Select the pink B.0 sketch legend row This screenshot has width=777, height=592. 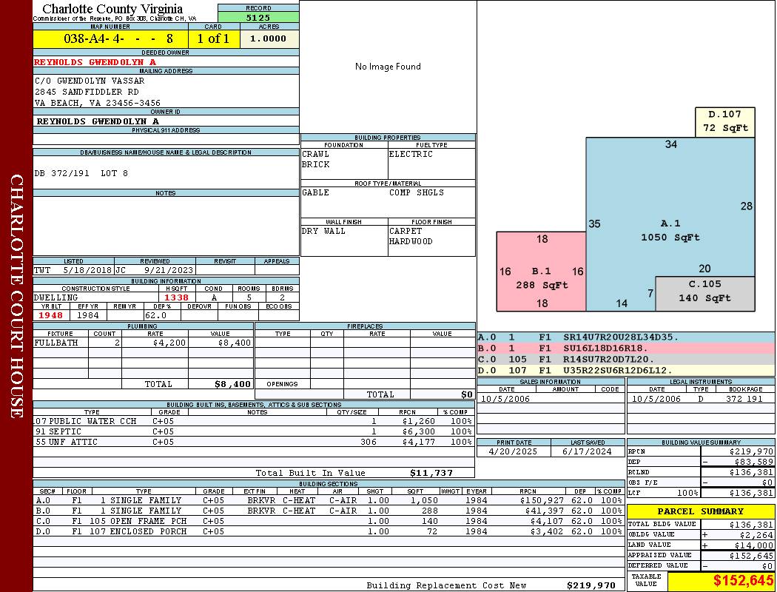click(x=625, y=348)
